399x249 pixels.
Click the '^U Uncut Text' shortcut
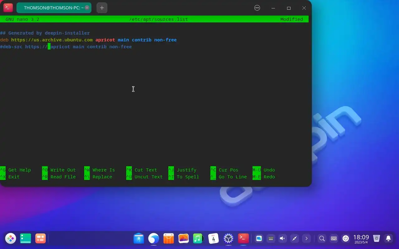[145, 177]
